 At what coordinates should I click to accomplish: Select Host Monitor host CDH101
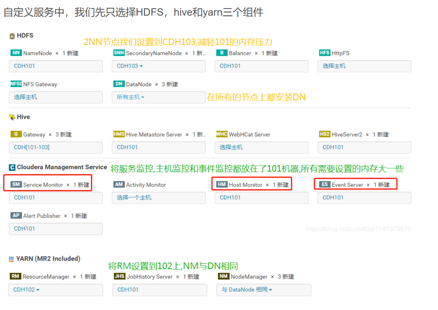261,198
